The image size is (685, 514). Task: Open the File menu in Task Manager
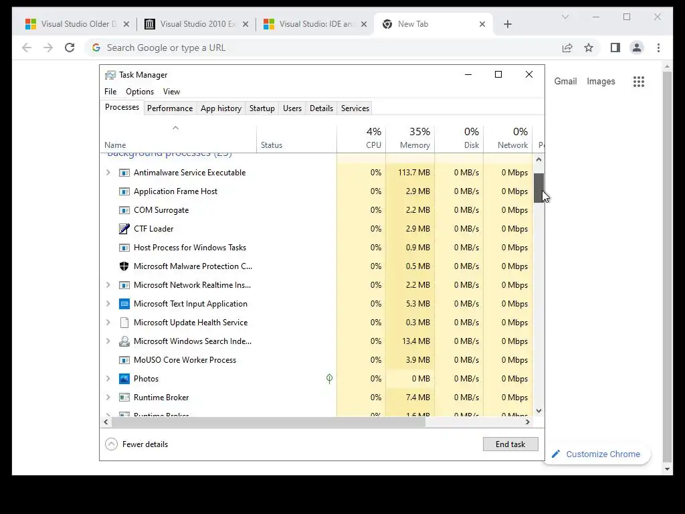pyautogui.click(x=110, y=91)
